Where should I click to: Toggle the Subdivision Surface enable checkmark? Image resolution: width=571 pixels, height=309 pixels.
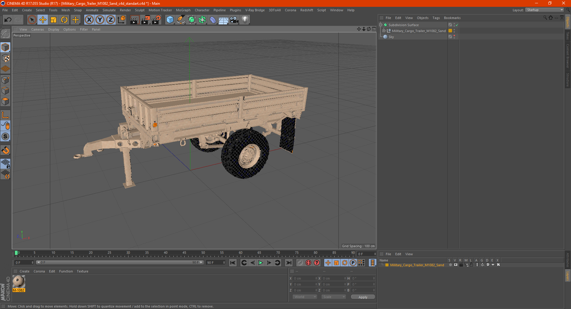(457, 25)
